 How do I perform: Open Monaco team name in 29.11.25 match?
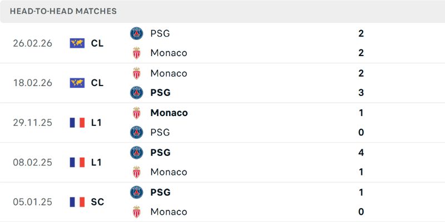click(x=169, y=113)
